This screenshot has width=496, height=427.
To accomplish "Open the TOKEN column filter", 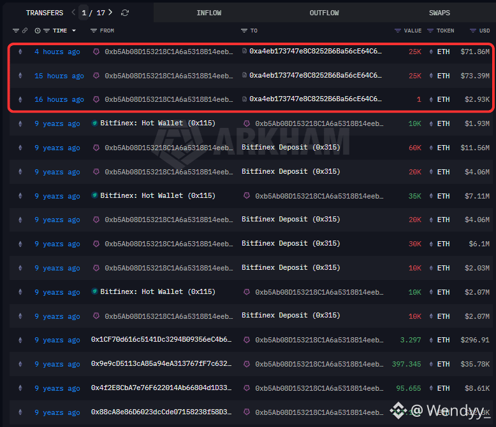I will [x=430, y=31].
